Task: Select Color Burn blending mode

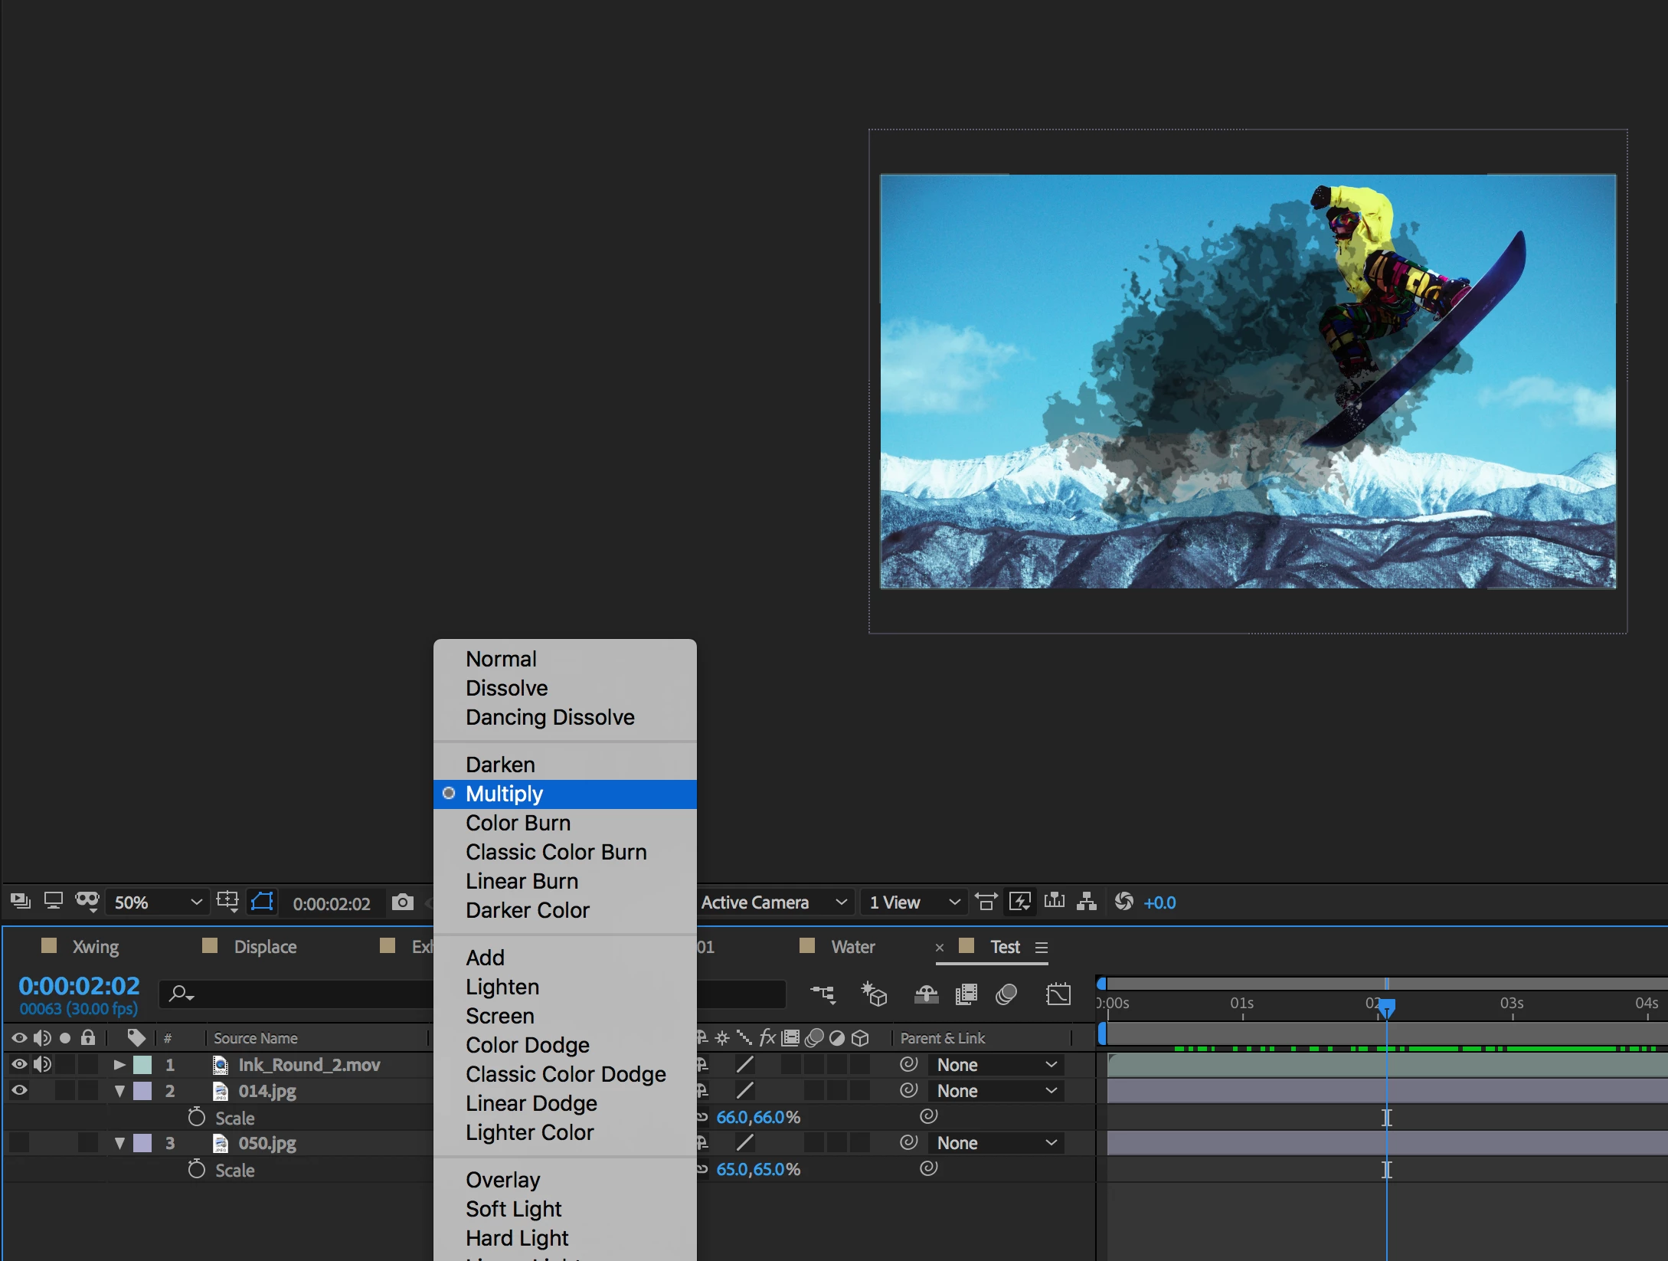Action: point(518,823)
